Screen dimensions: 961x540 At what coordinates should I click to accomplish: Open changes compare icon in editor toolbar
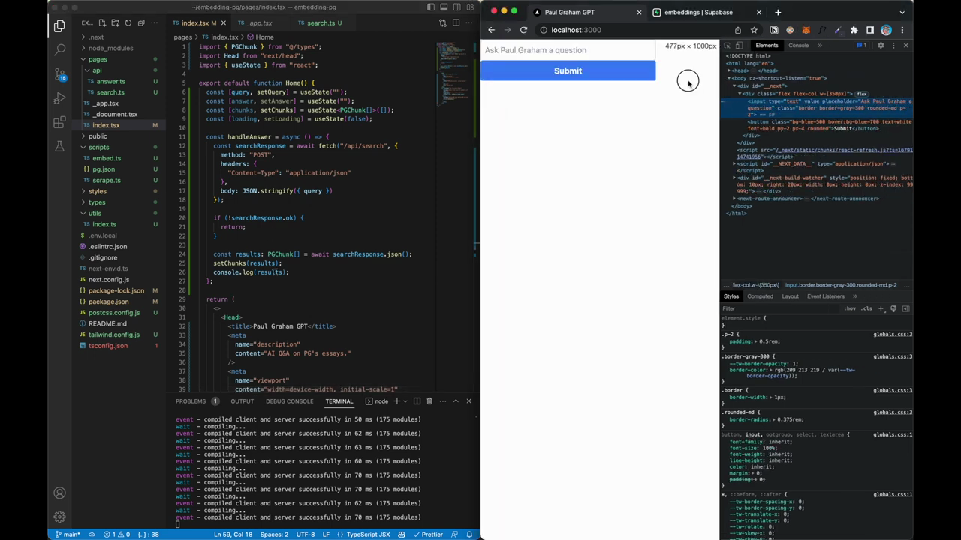[x=443, y=23]
